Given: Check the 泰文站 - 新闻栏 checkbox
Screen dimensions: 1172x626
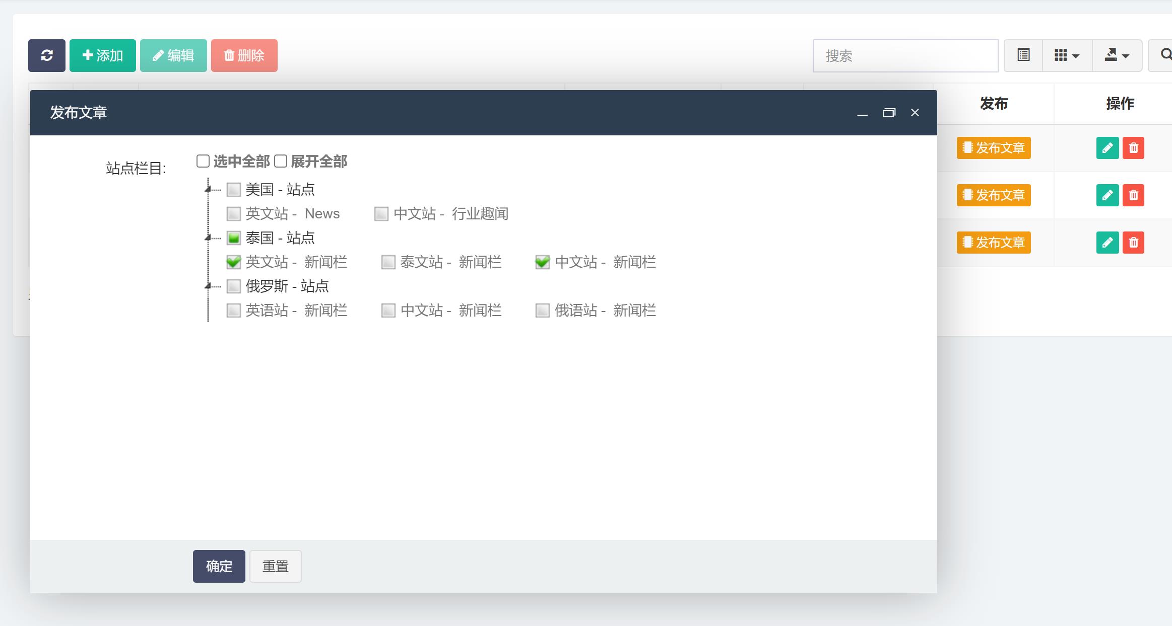Looking at the screenshot, I should click(x=388, y=262).
